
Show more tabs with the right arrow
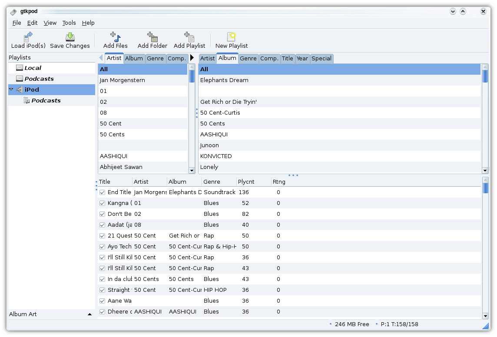(x=192, y=58)
